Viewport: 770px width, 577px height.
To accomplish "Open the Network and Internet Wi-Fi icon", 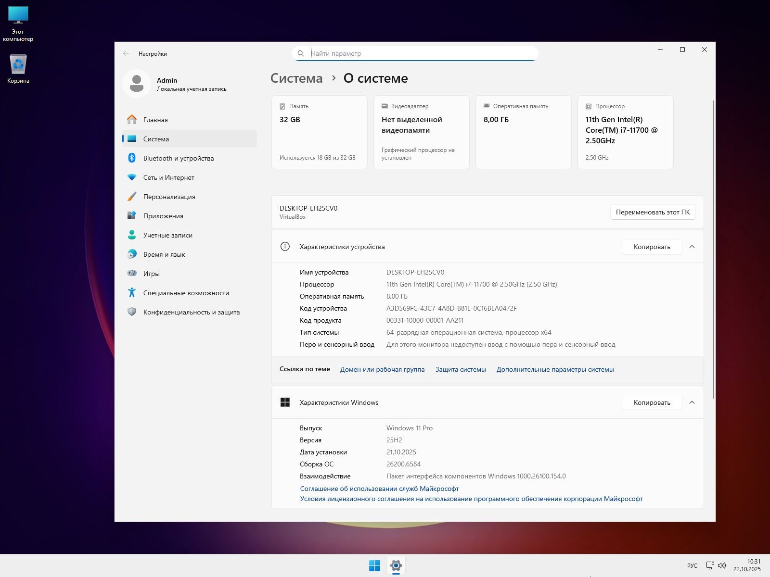I will tap(132, 177).
